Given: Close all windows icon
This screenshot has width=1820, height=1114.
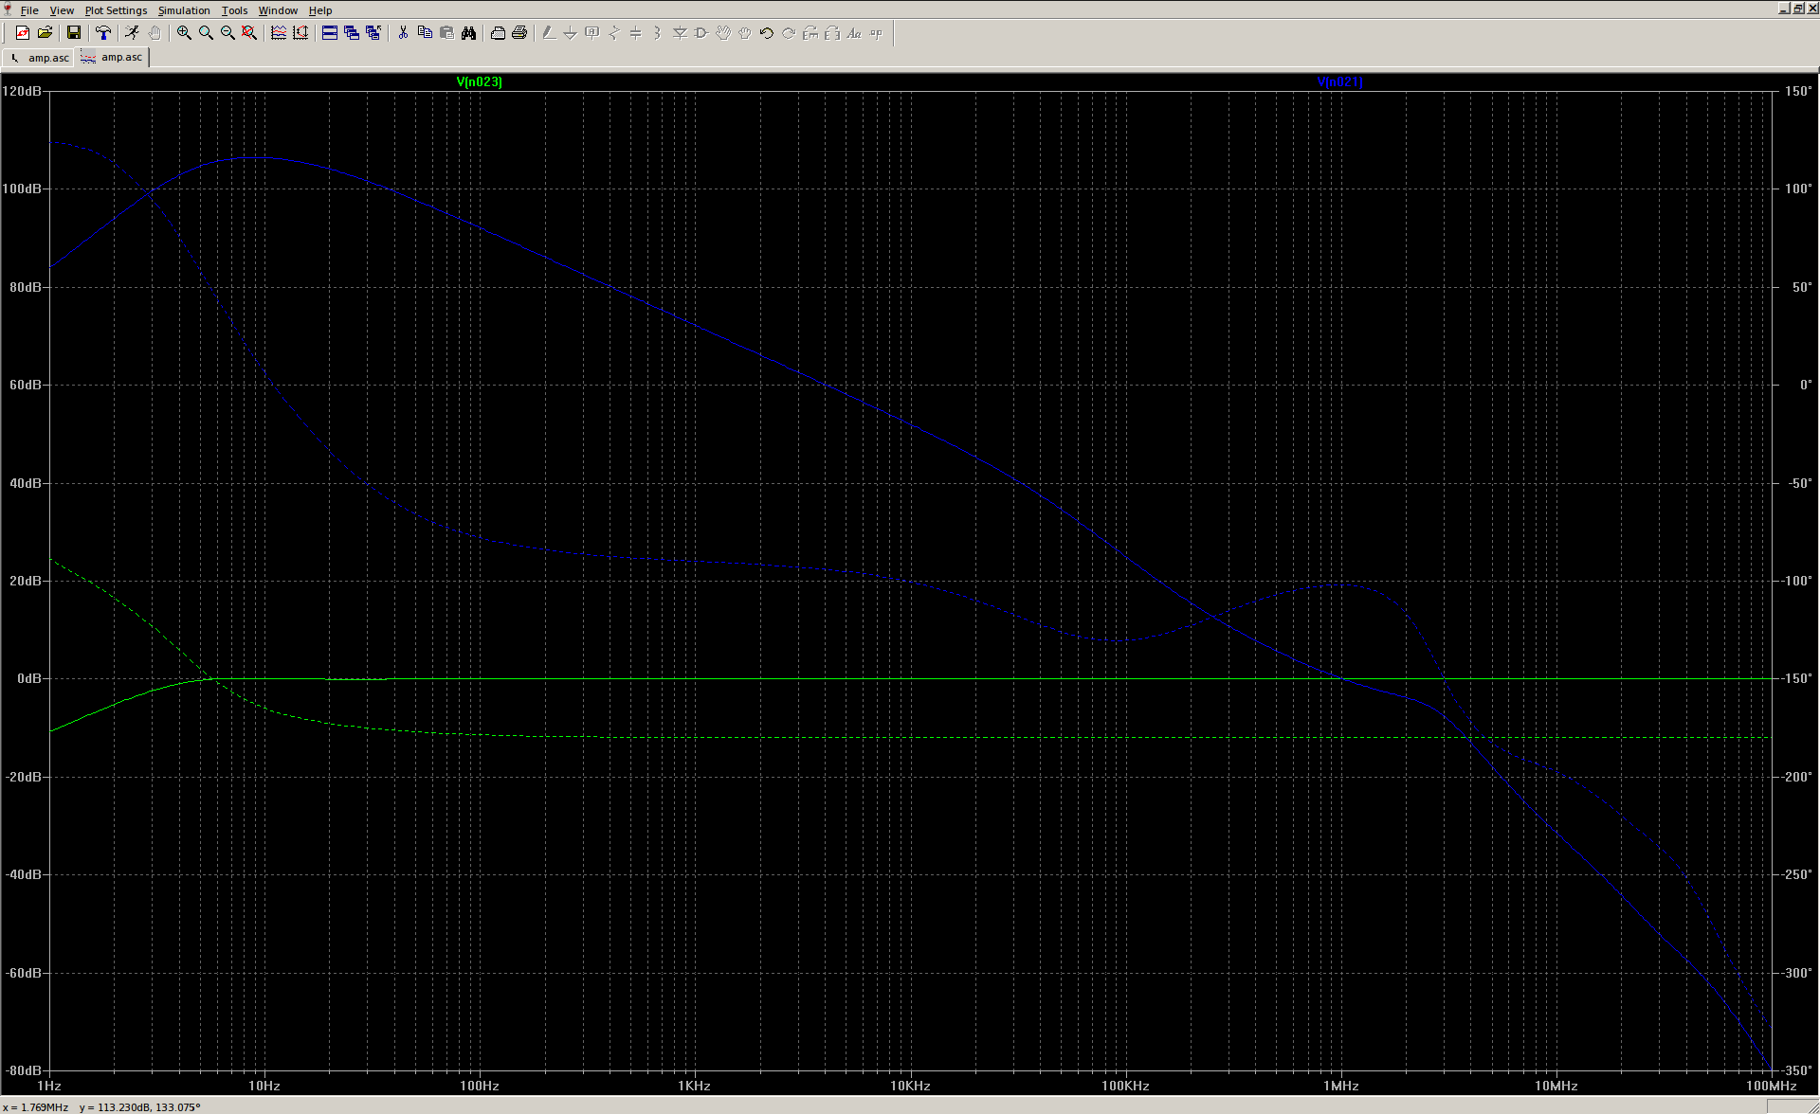Looking at the screenshot, I should [x=373, y=33].
